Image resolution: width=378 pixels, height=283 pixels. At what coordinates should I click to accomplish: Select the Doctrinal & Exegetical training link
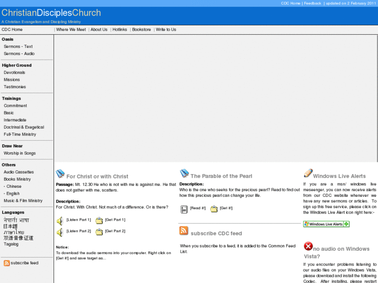tap(24, 127)
